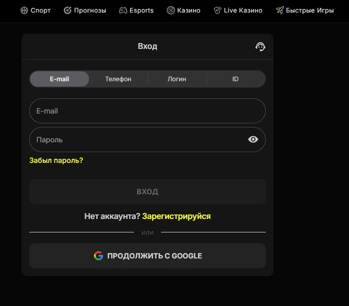The width and height of the screenshot is (349, 306).
Task: Switch to ID login tab
Action: pyautogui.click(x=236, y=79)
